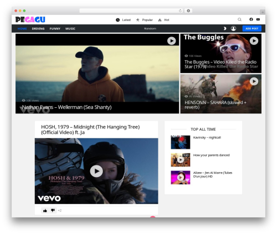Click the +2 vote count
Viewport: 277px width, 234px height.
[60, 211]
